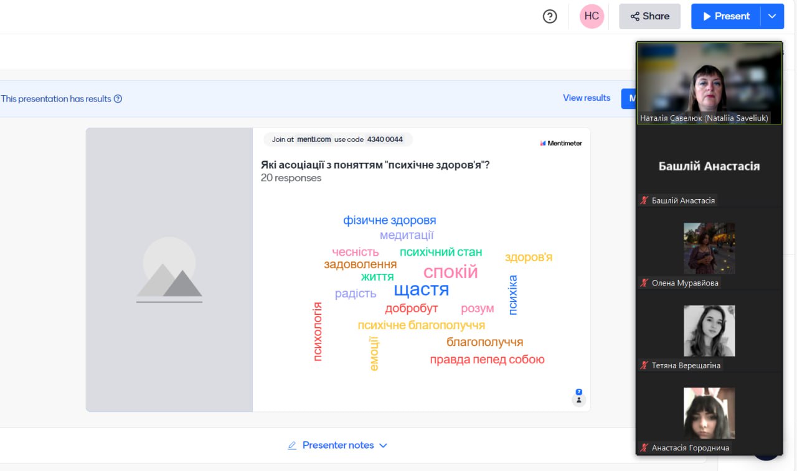Open the View results link
Viewport: 797px width, 471px height.
coord(587,98)
